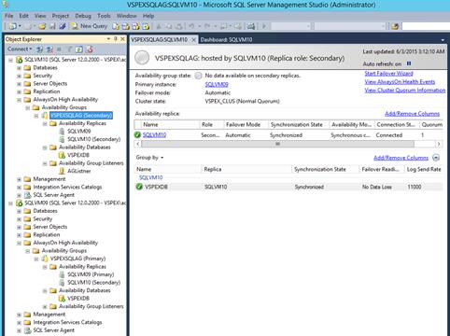
Task: Open View AlwaysOn Health Events link
Action: [x=400, y=82]
